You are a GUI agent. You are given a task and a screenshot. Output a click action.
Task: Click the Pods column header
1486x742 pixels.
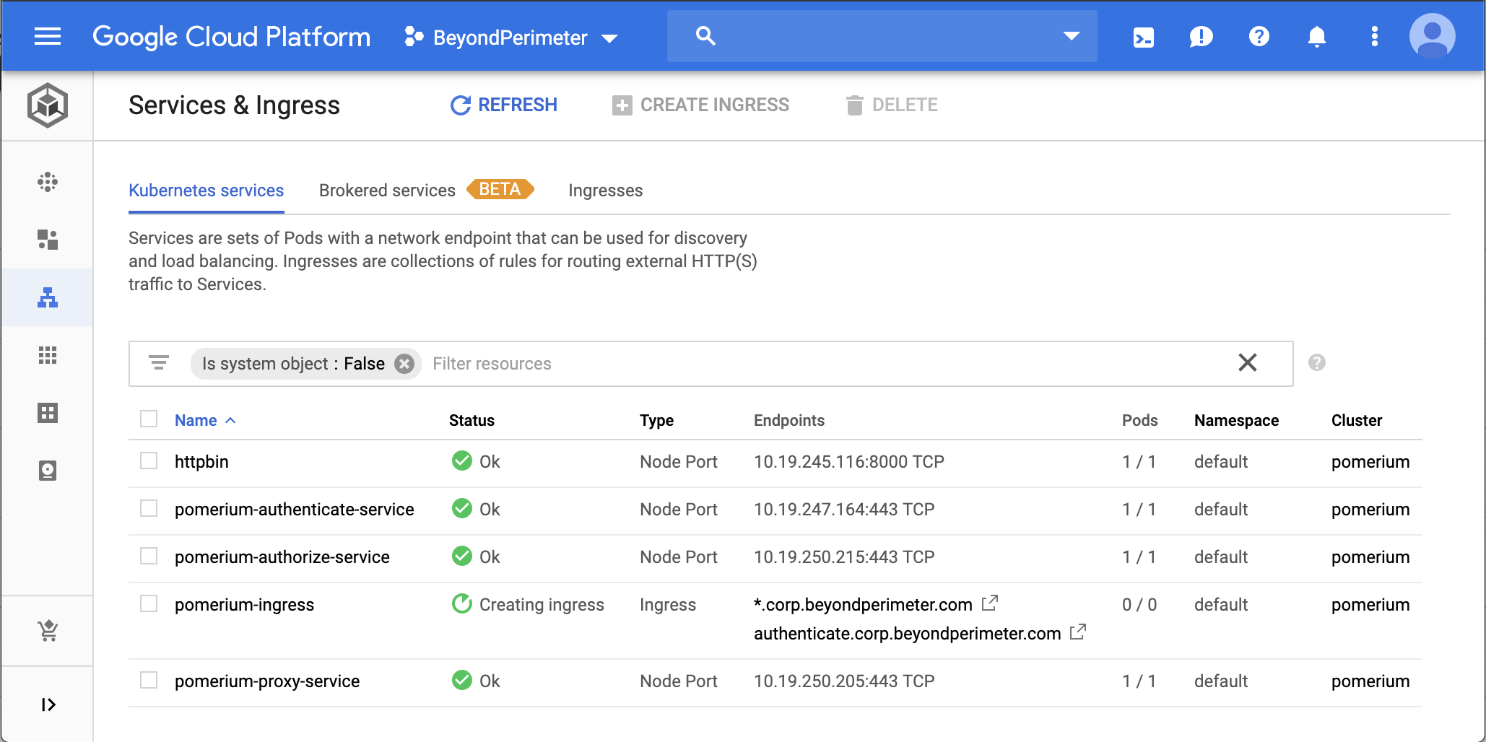tap(1140, 420)
